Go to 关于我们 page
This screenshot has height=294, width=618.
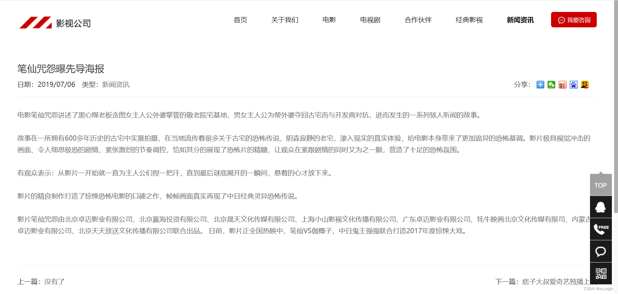(x=285, y=20)
